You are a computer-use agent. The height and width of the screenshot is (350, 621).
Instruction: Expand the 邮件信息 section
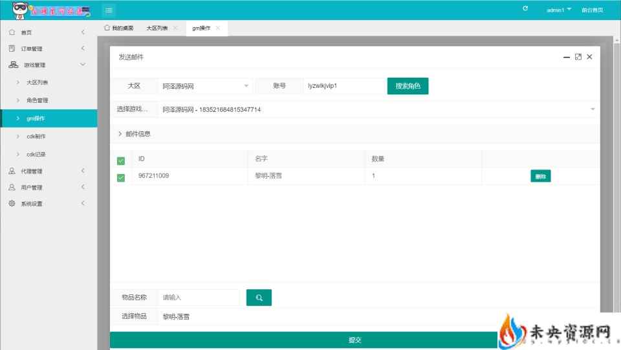point(134,134)
